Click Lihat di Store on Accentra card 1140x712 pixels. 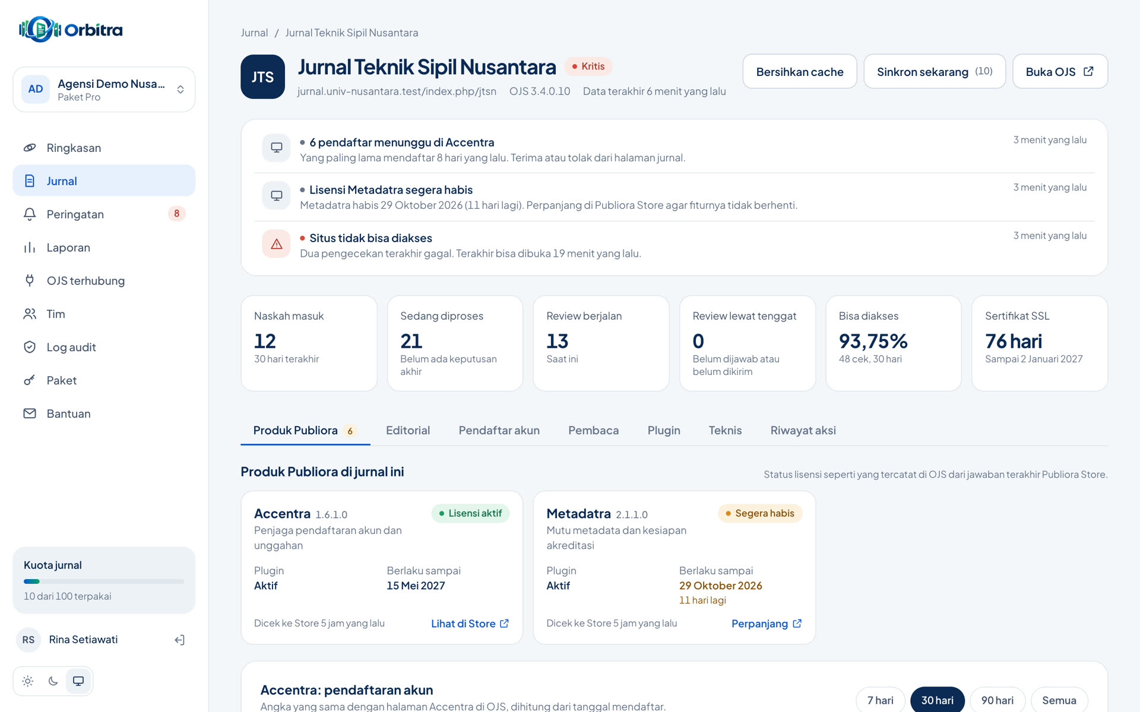[470, 624]
